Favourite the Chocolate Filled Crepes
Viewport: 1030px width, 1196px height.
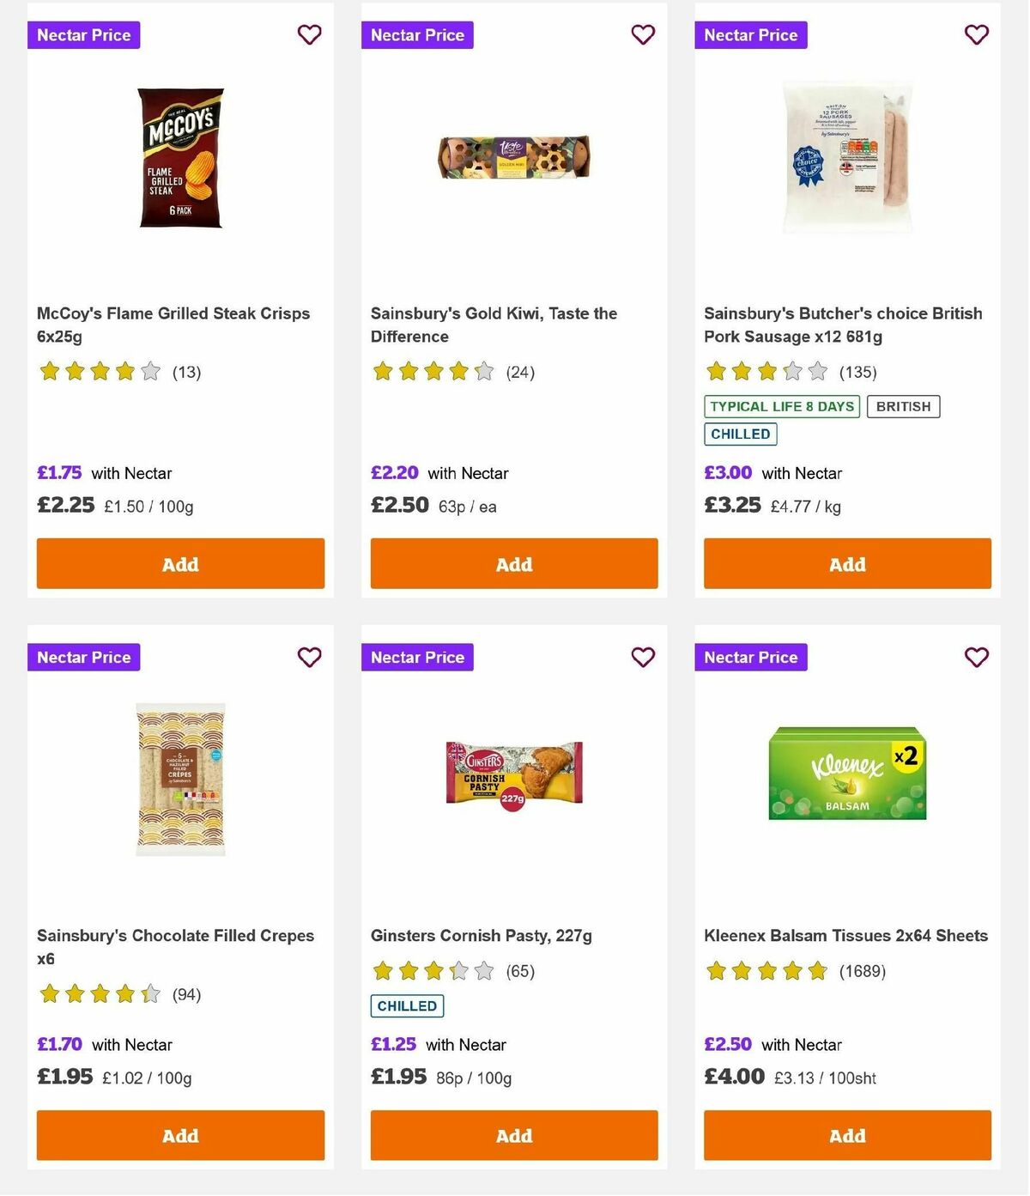pyautogui.click(x=309, y=657)
